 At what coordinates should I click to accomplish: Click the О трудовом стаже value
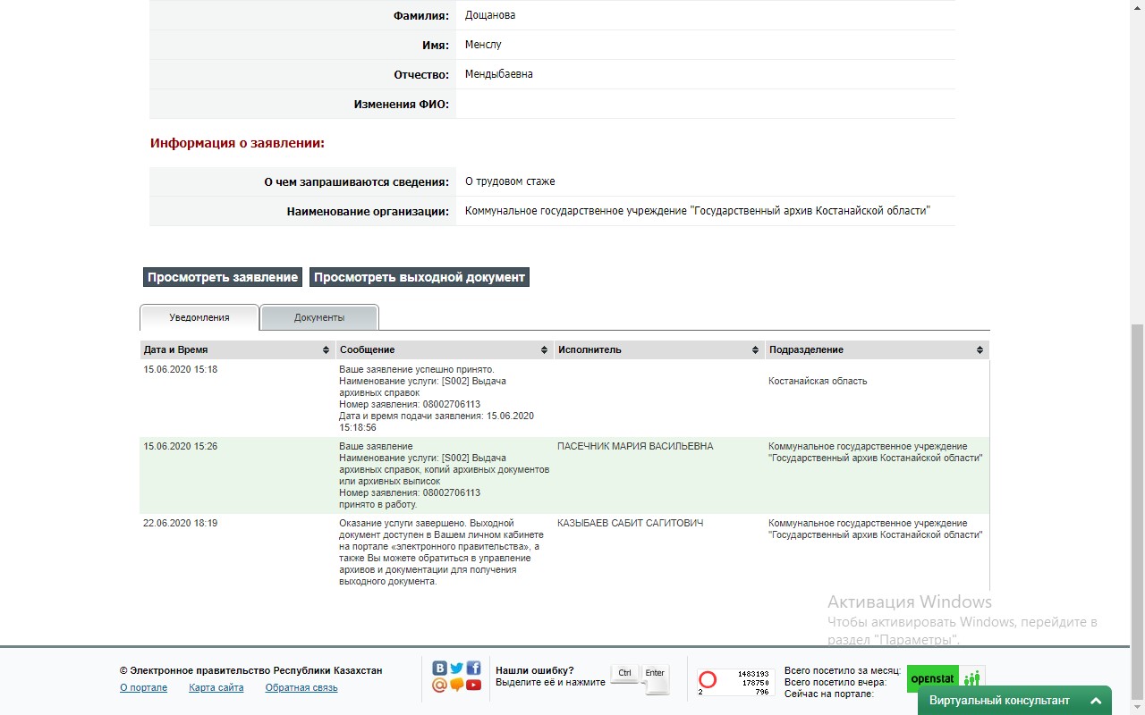tap(510, 181)
